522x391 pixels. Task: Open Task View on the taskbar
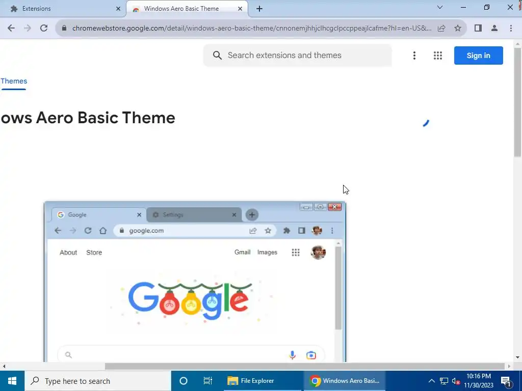207,381
